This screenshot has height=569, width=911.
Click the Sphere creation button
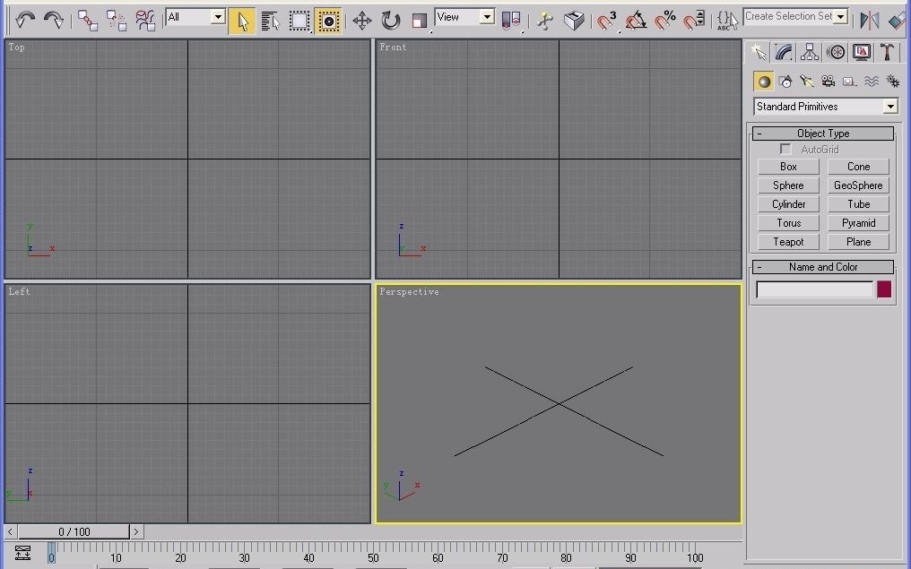788,185
